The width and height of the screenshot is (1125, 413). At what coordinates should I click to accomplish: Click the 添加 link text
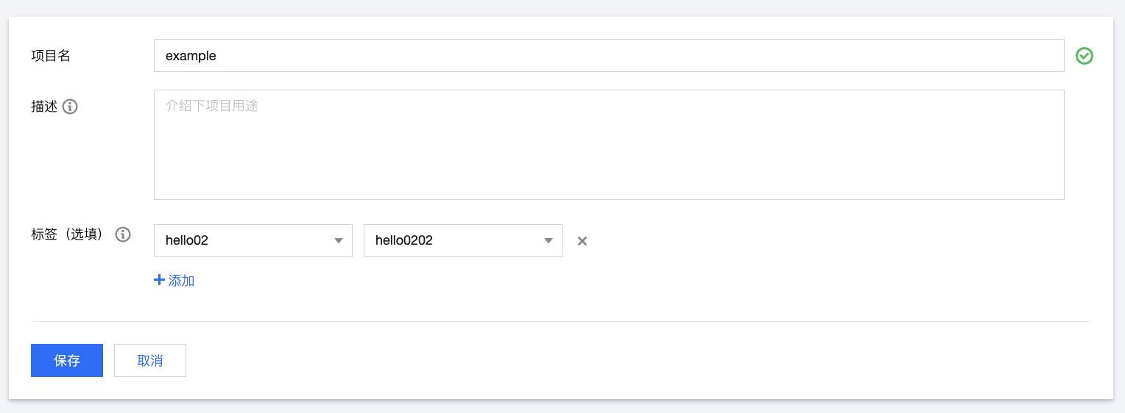[x=181, y=281]
